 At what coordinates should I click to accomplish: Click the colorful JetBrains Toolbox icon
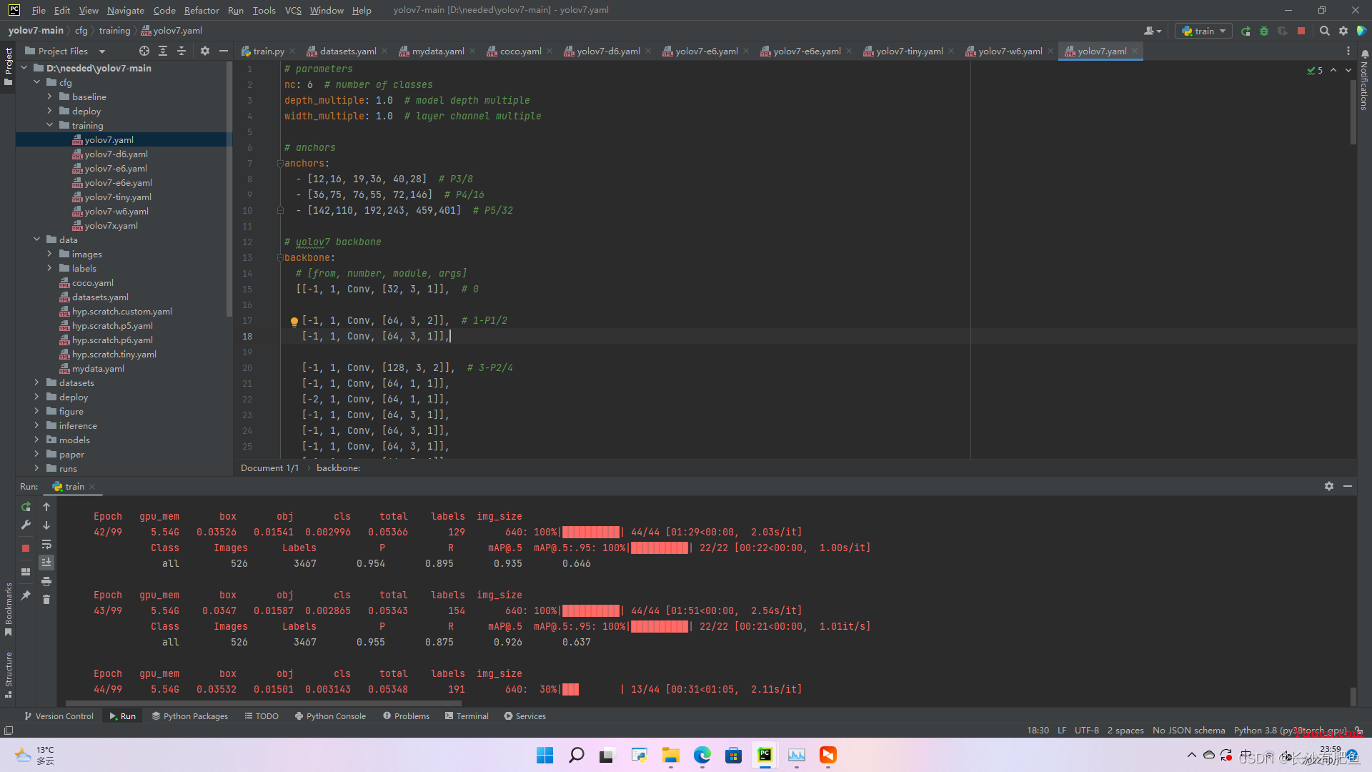1361,31
